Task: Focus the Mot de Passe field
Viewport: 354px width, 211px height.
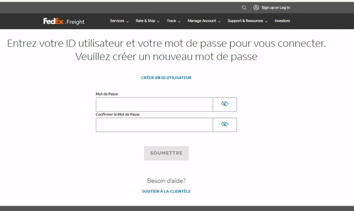Action: [x=154, y=105]
